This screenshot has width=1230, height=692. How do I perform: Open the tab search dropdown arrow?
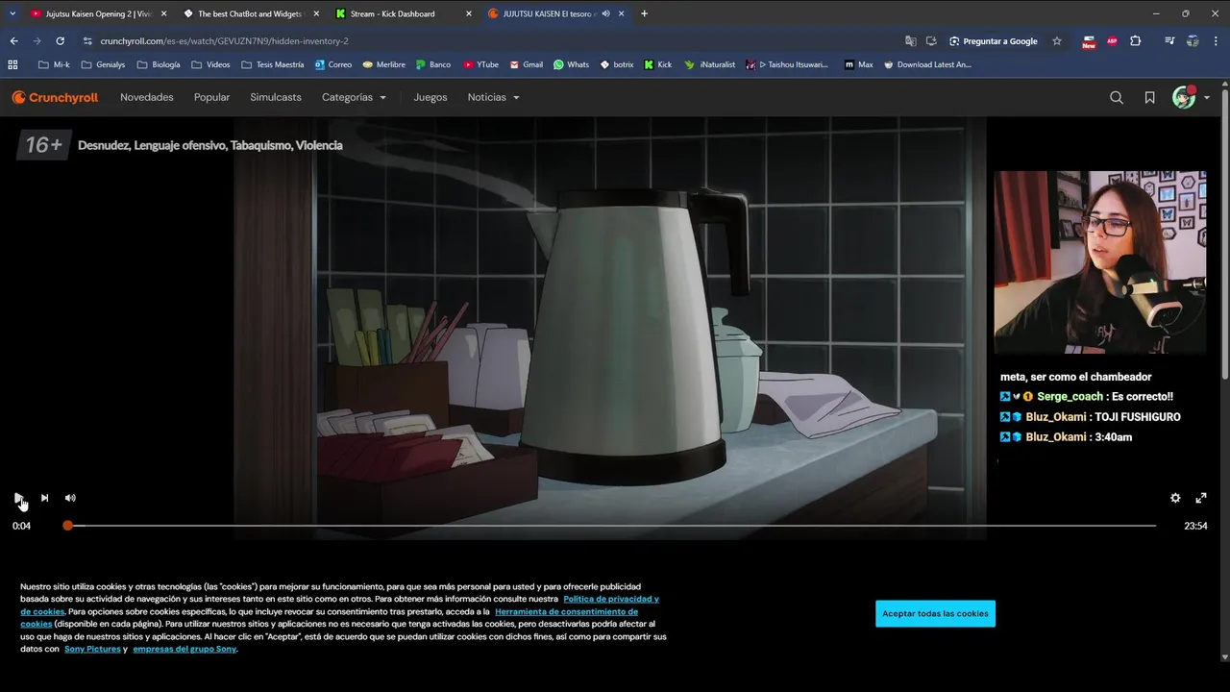(x=12, y=13)
